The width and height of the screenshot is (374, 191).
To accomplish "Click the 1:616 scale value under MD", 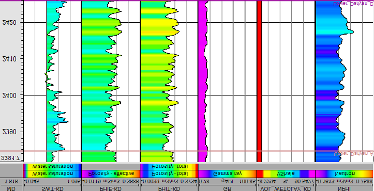I will [x=11, y=181].
